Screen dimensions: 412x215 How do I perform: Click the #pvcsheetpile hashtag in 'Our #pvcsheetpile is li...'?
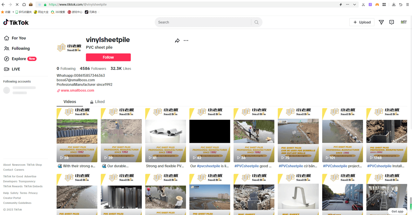click(x=209, y=166)
